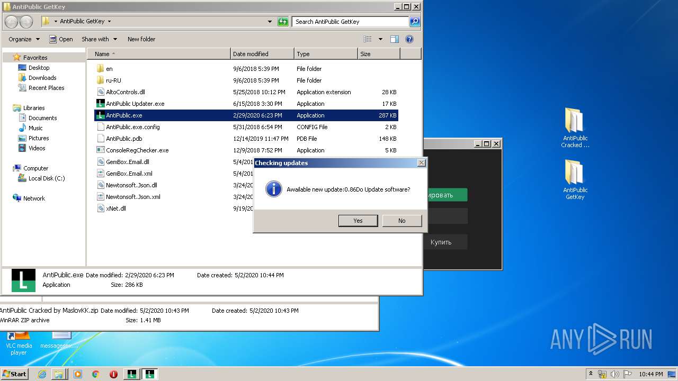Select AntiPublic.exe.config file

click(x=246, y=127)
